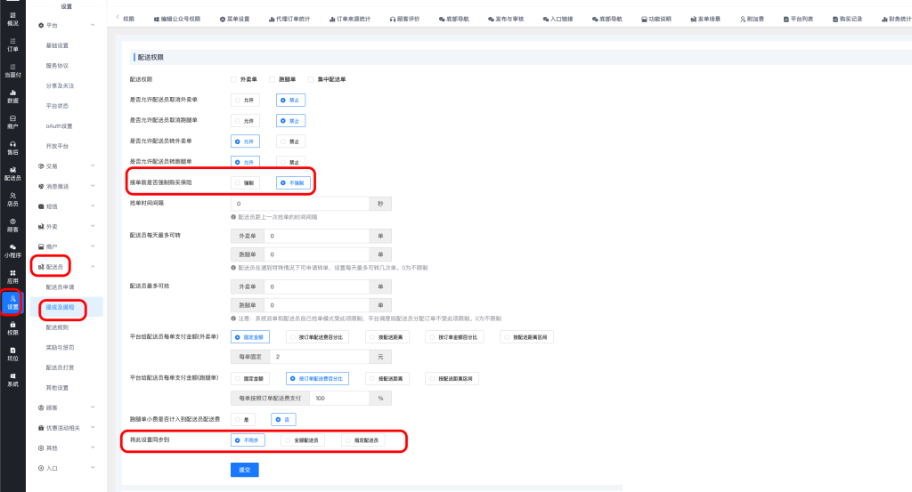This screenshot has width=912, height=492.
Task: Expand the 优惠活动相关 menu section
Action: click(67, 428)
